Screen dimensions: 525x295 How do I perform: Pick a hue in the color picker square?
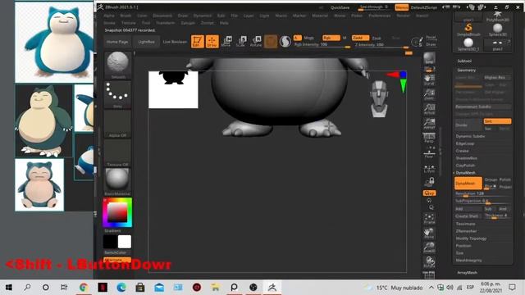117,212
